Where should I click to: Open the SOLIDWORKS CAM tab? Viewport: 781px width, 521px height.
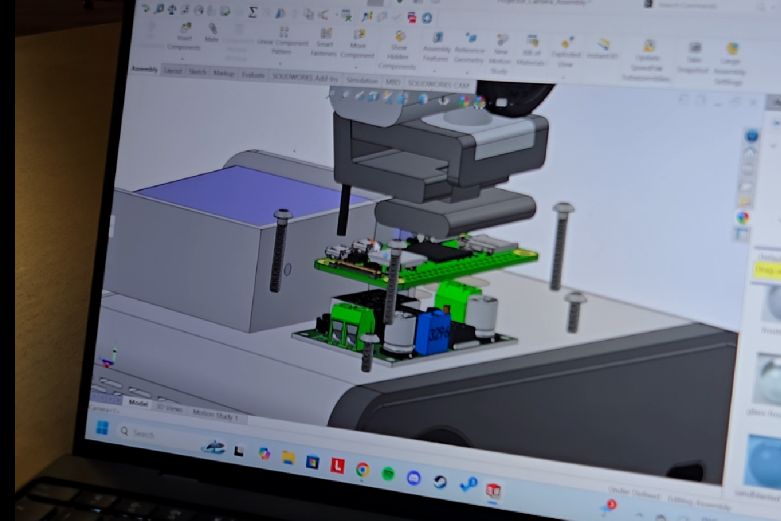438,84
